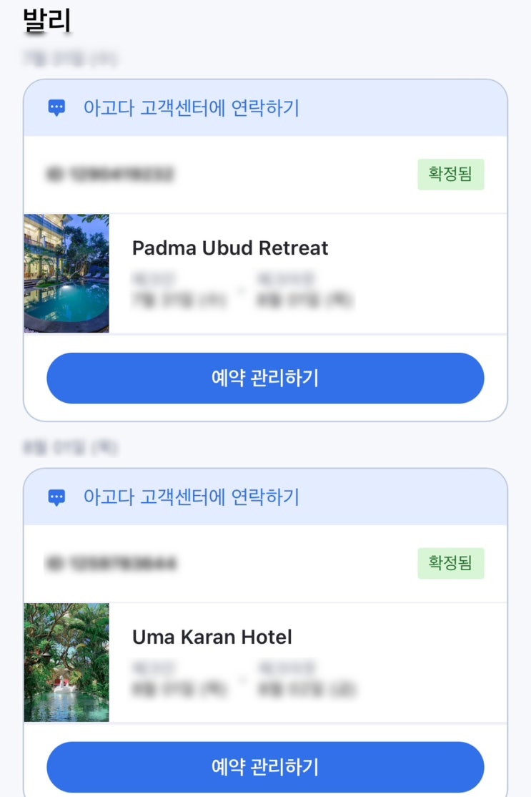Tap chat icon above Padma Ubud Retreat booking

point(56,108)
